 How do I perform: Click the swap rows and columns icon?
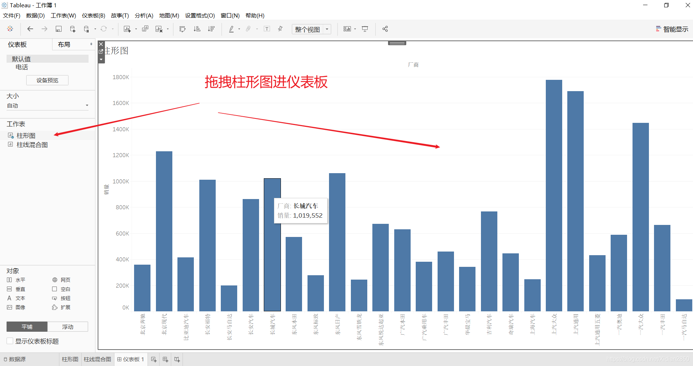coord(183,29)
